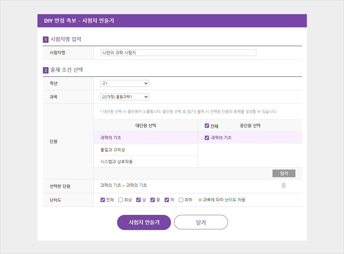344x254 pixels.
Task: Enable the 최하 difficulty checkbox
Action: (181, 200)
